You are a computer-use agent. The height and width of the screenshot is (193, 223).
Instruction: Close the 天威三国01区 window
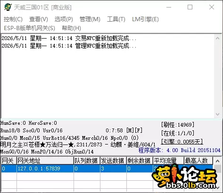pyautogui.click(x=212, y=7)
